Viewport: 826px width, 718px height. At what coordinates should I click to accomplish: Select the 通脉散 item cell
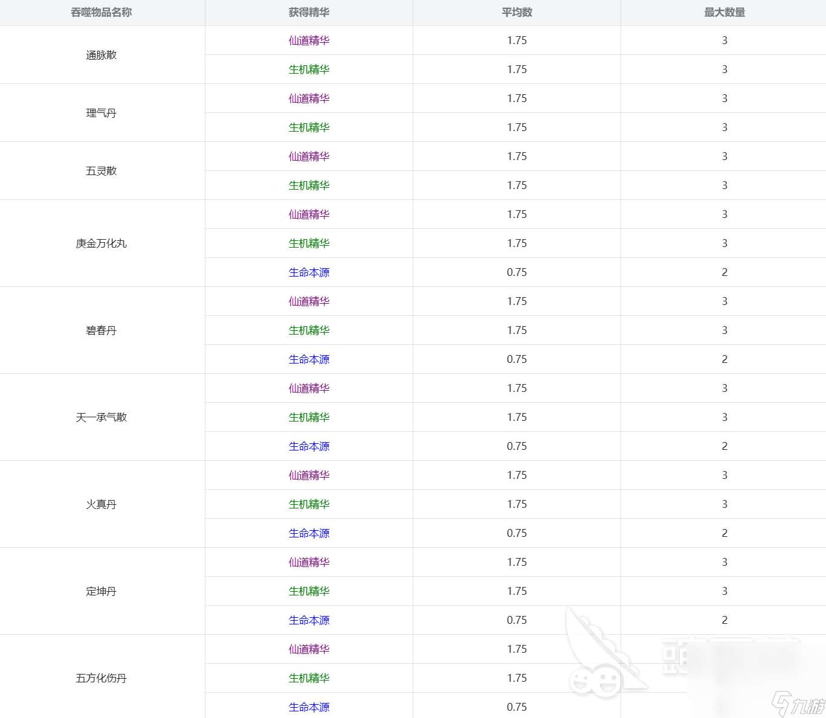pyautogui.click(x=102, y=55)
